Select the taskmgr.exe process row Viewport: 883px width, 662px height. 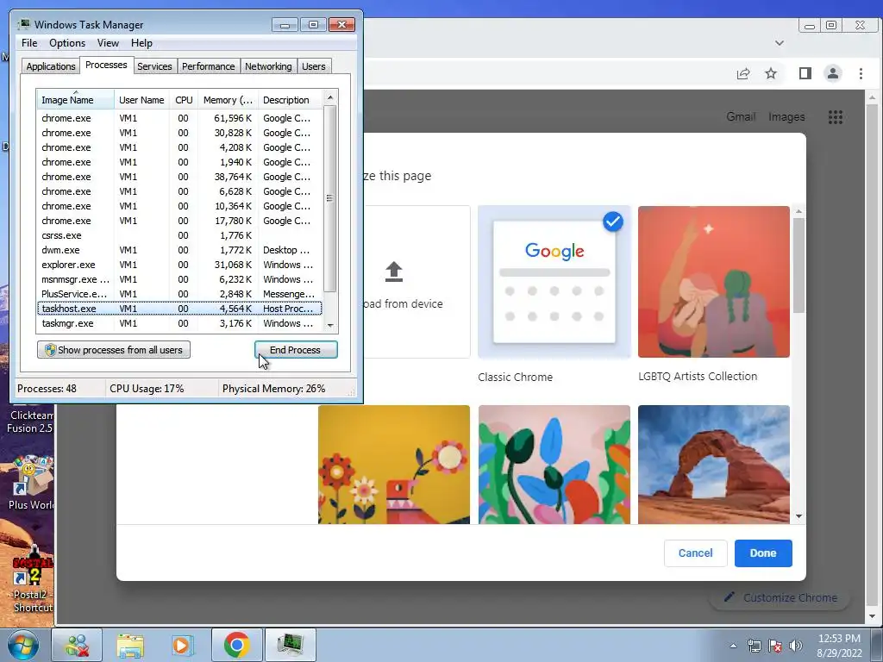click(x=179, y=323)
